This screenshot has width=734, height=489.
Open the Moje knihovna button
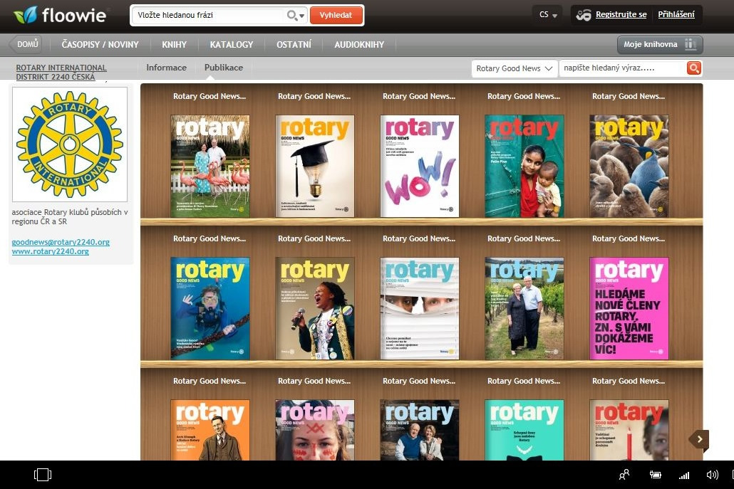(659, 45)
